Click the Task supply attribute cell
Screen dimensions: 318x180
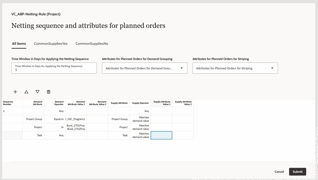(119, 135)
